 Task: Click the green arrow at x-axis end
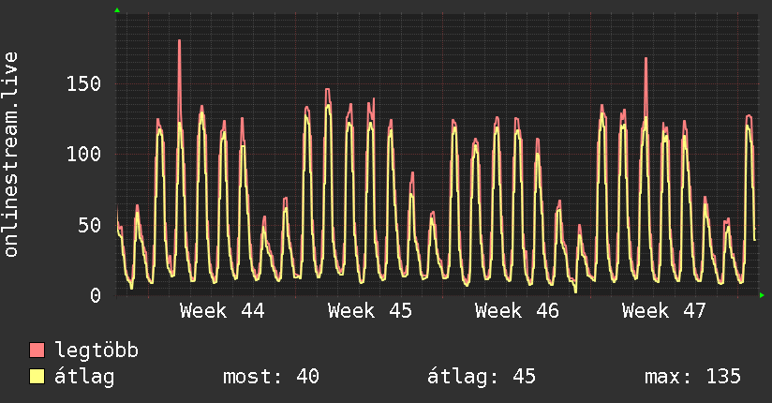(762, 295)
